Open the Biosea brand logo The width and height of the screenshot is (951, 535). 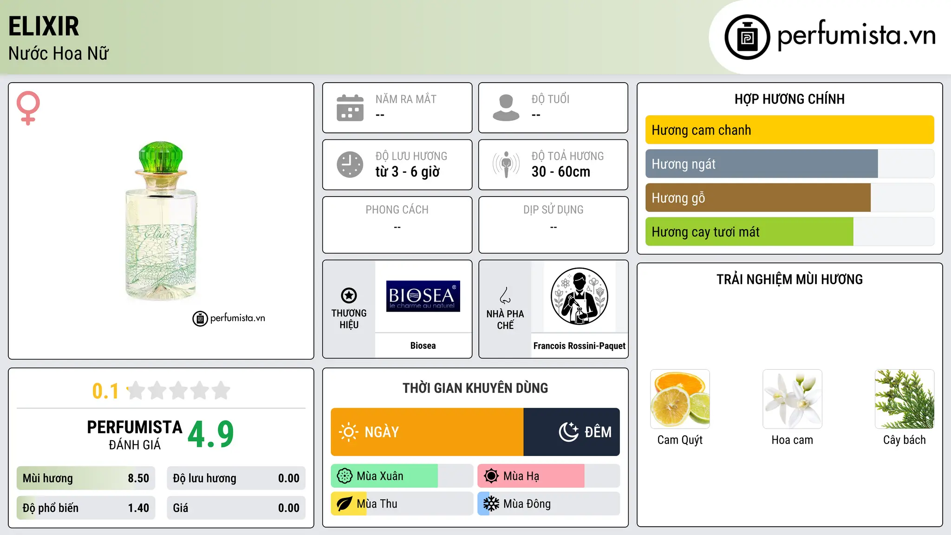click(423, 296)
